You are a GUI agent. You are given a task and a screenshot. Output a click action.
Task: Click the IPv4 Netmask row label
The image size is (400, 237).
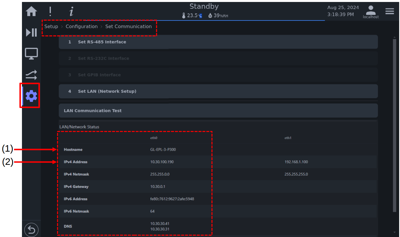coord(76,174)
